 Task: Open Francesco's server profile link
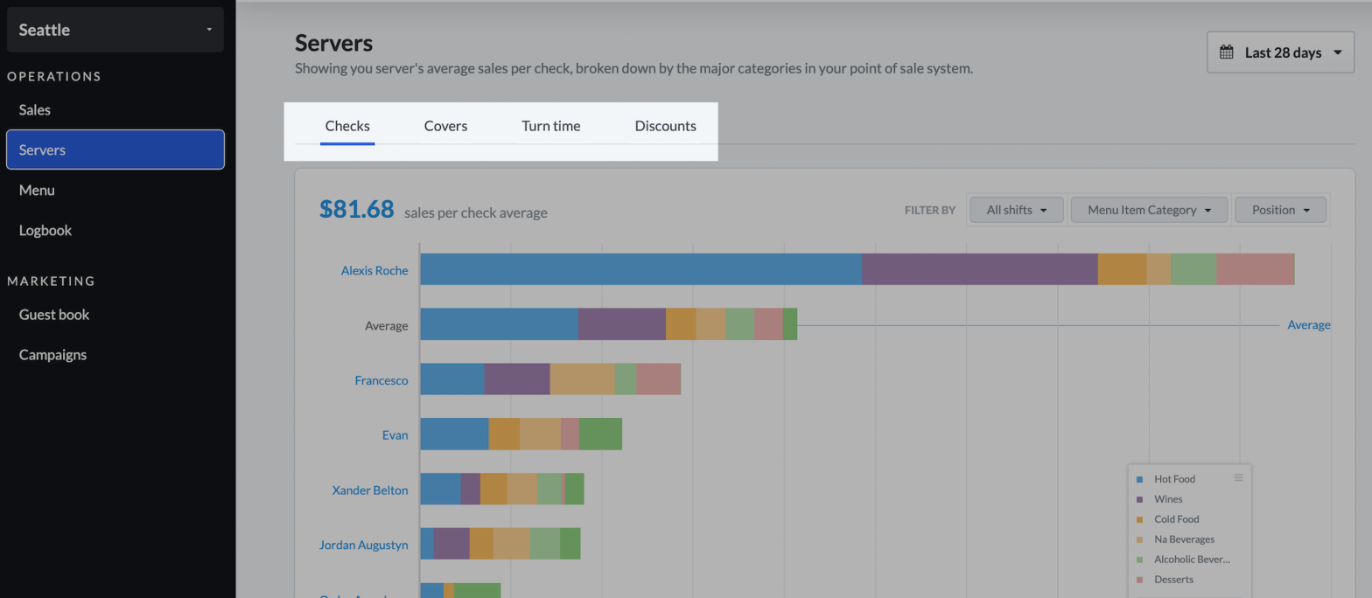pyautogui.click(x=381, y=380)
